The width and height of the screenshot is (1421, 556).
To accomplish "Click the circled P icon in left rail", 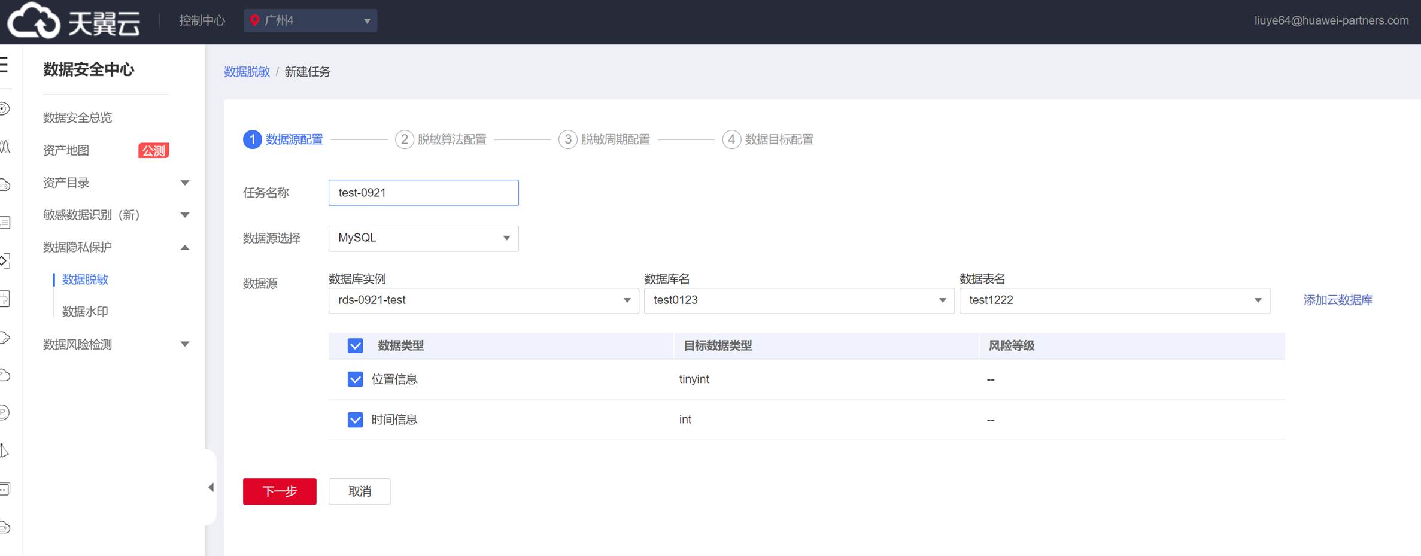I will [5, 412].
